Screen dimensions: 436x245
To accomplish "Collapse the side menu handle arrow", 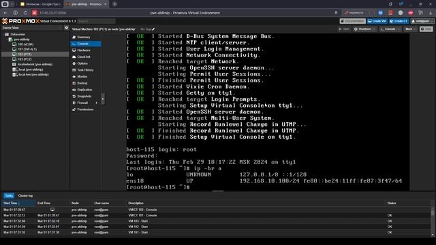I will pos(103,99).
